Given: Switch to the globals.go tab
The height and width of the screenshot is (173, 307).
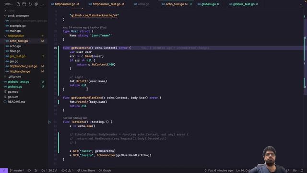Looking at the screenshot, I should [x=208, y=4].
